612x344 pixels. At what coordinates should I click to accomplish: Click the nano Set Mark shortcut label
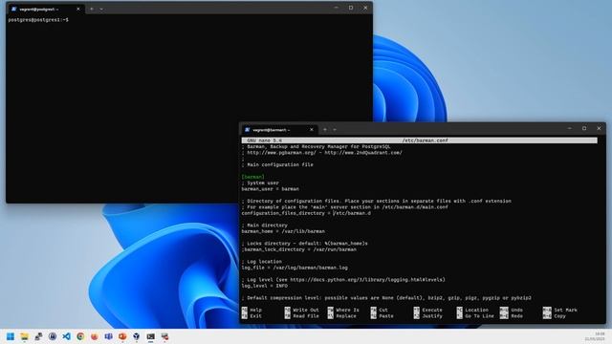(565, 310)
